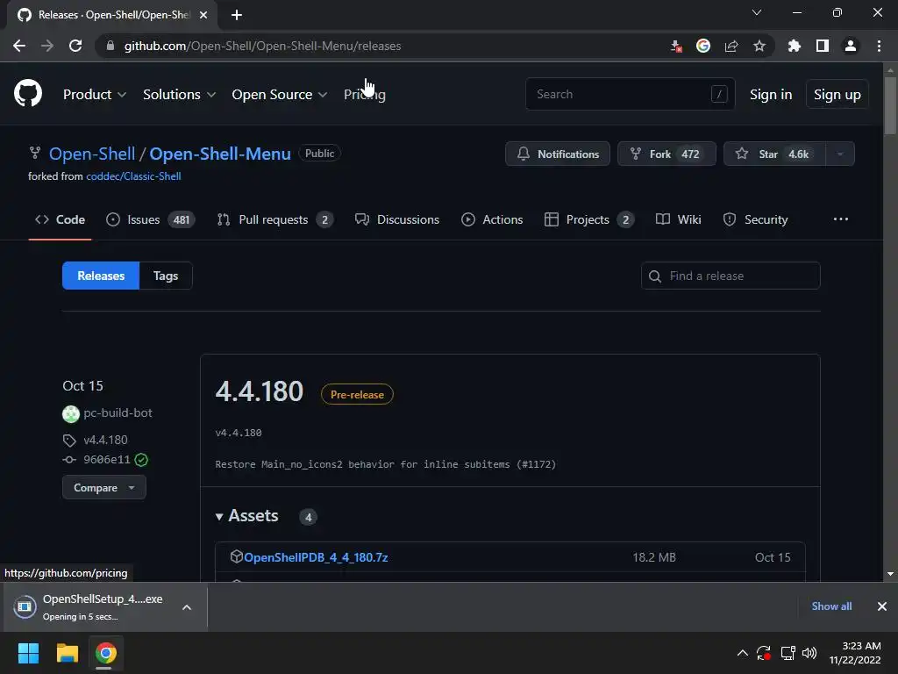
Task: Open the Chrome tab search chevron
Action: coord(757,12)
